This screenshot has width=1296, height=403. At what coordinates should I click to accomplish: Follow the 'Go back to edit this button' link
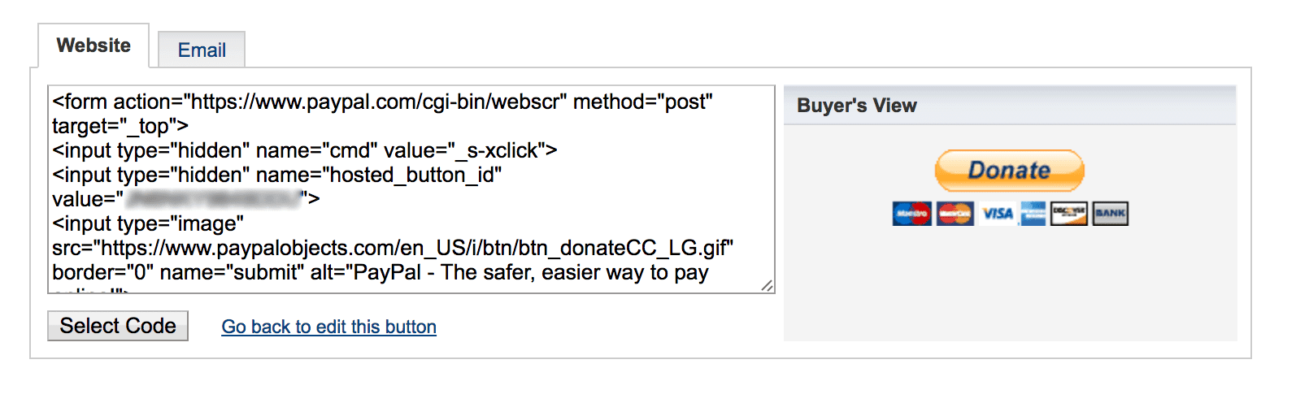pyautogui.click(x=328, y=327)
